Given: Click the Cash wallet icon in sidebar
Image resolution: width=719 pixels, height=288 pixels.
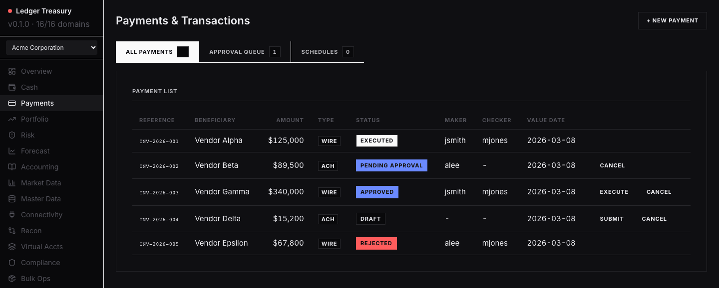Looking at the screenshot, I should click(x=12, y=87).
